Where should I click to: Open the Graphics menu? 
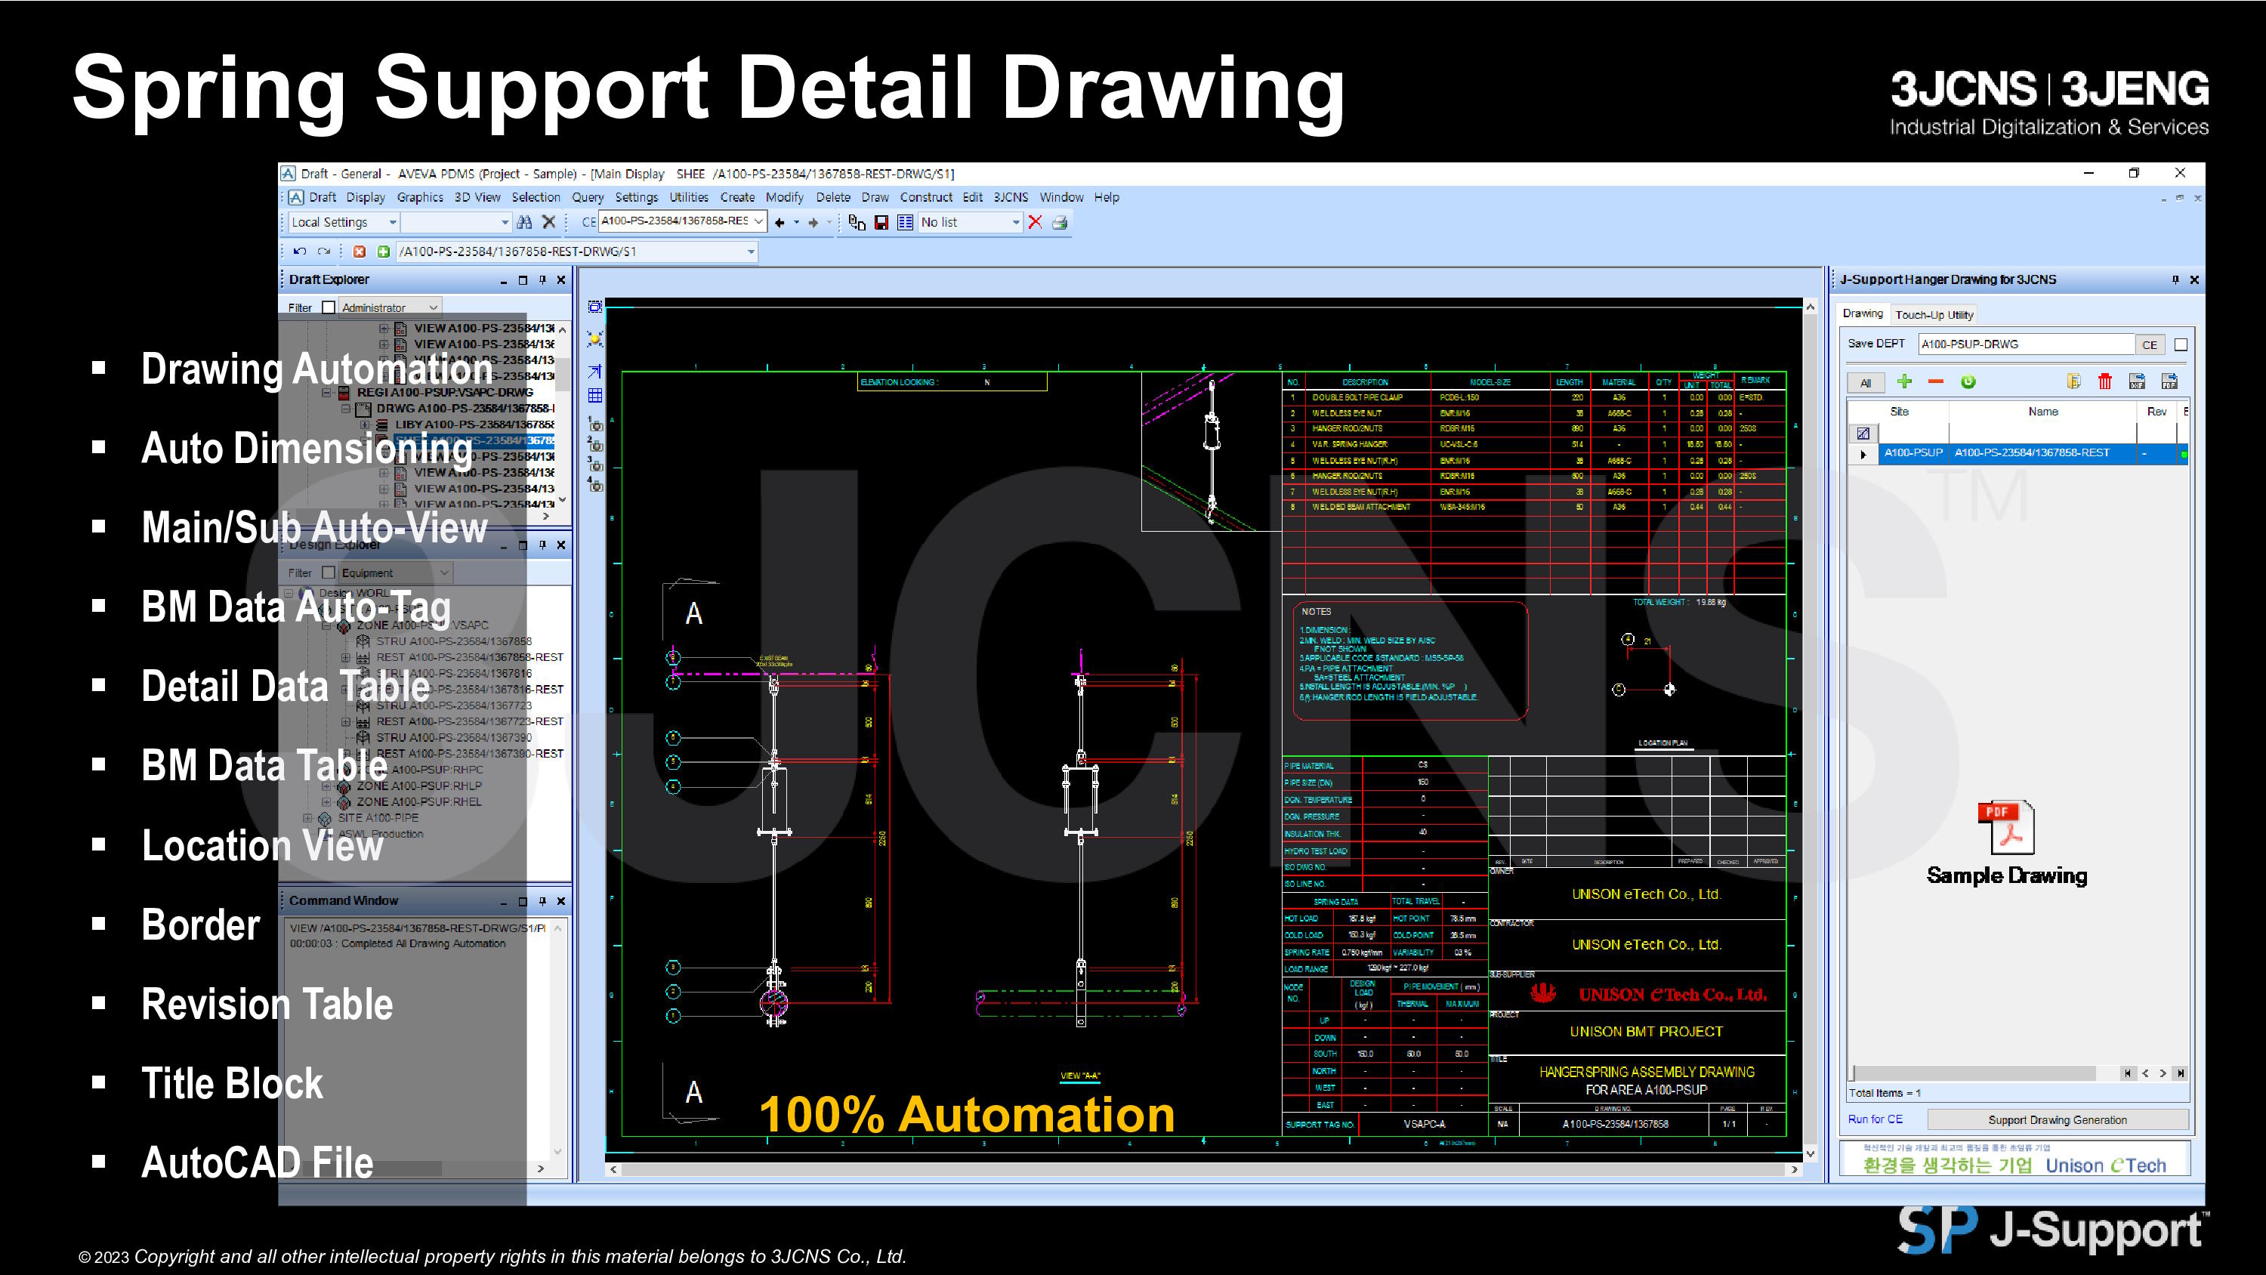[x=420, y=197]
